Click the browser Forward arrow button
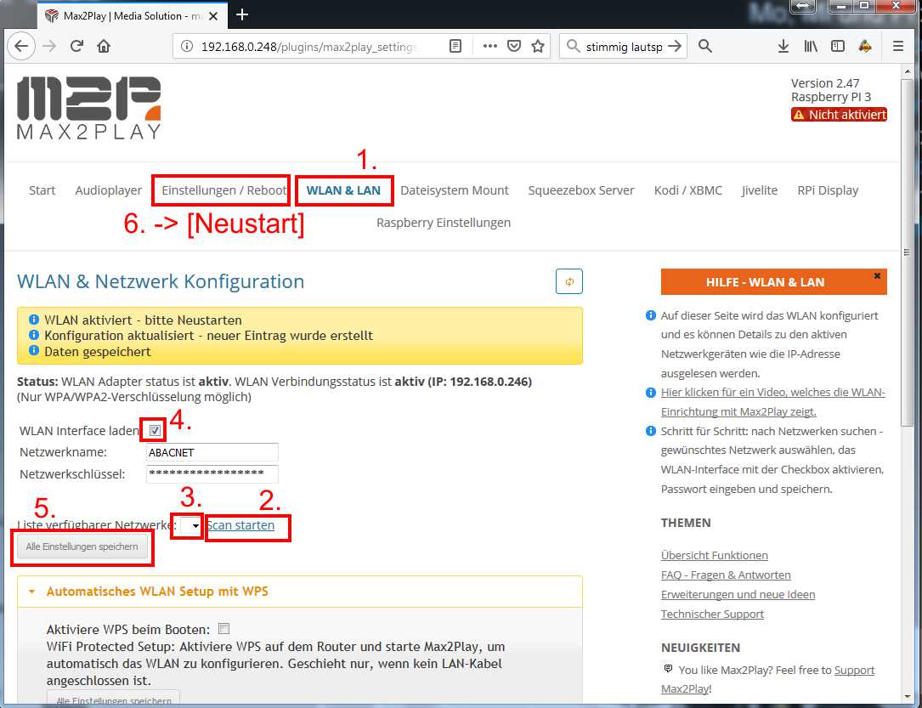Viewport: 922px width, 708px height. click(x=49, y=47)
